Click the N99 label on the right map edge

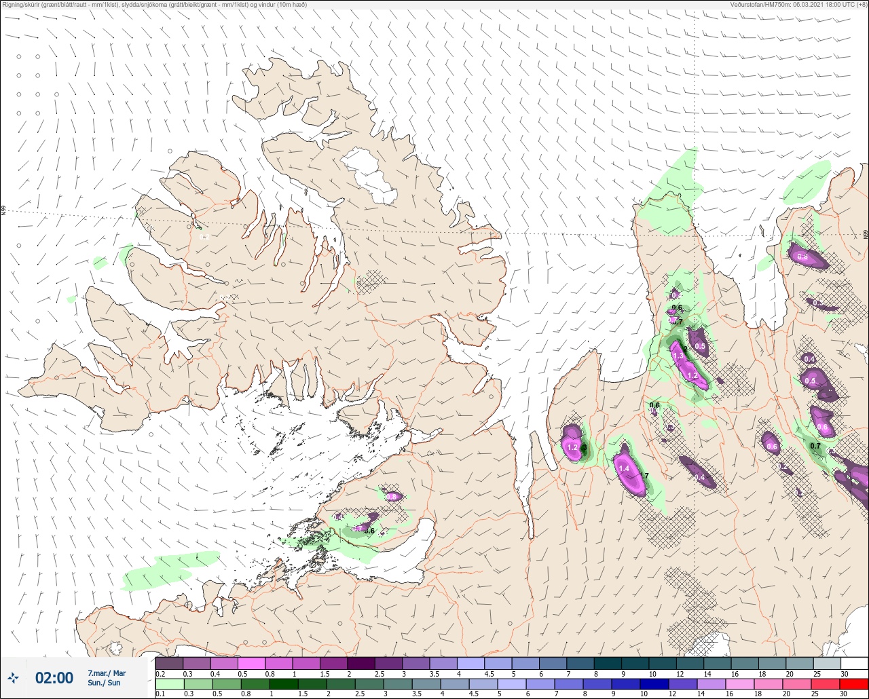(x=866, y=234)
